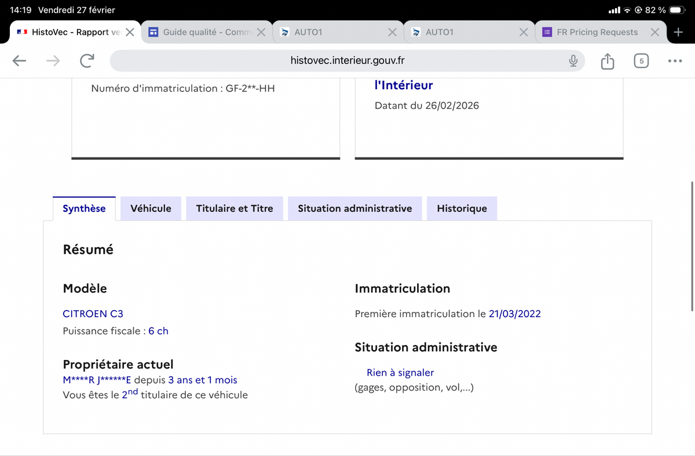
Task: Open the Titulaire et Titre tab
Action: [x=235, y=208]
